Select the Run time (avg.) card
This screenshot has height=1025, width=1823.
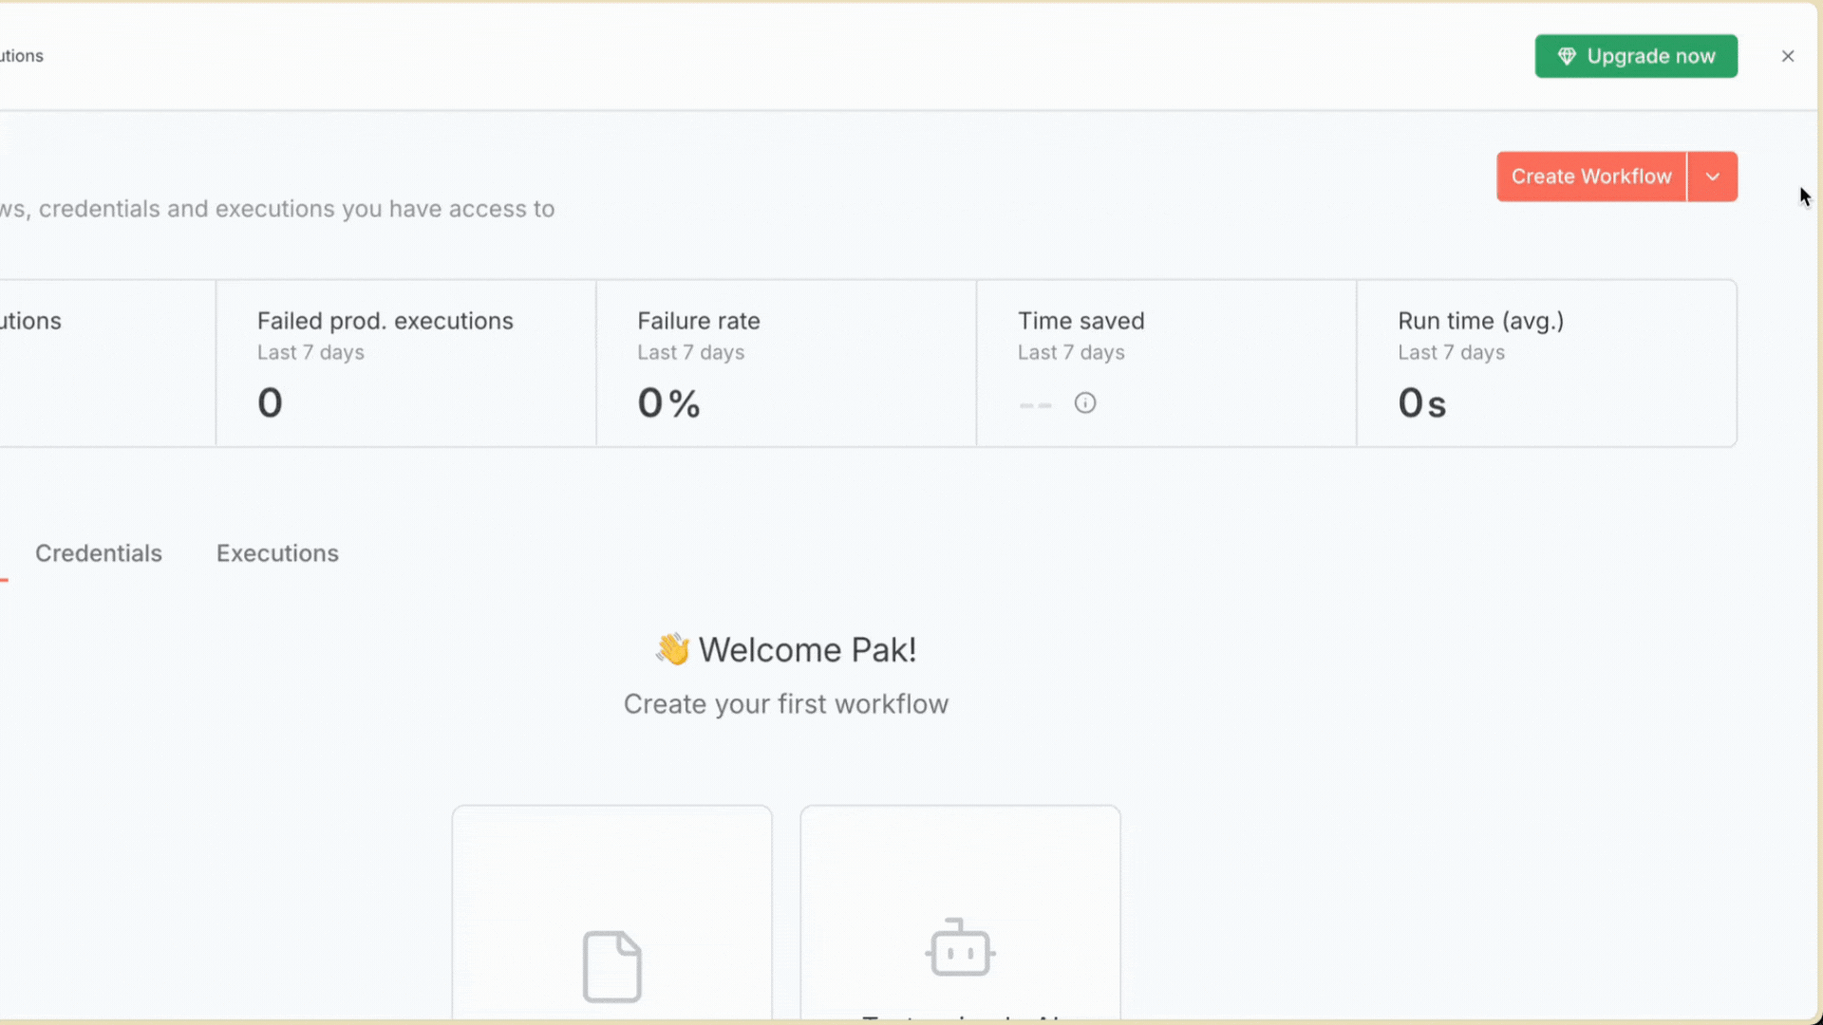click(x=1546, y=363)
